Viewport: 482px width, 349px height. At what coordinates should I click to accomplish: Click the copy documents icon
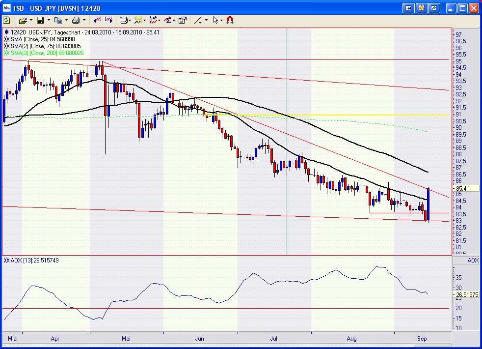click(58, 20)
